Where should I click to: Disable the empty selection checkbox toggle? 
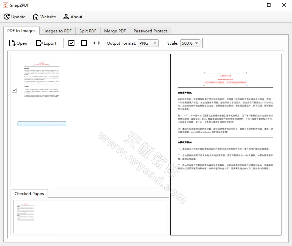(84, 43)
